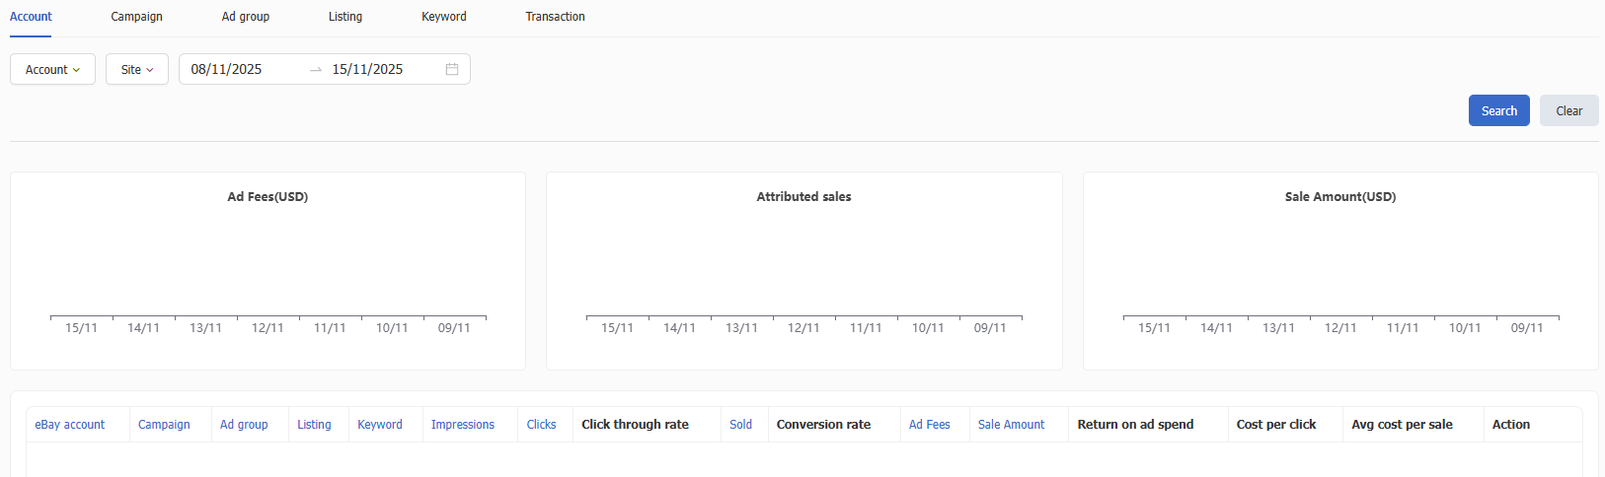Sort table by Clicks column
This screenshot has height=477, width=1605.
[541, 425]
